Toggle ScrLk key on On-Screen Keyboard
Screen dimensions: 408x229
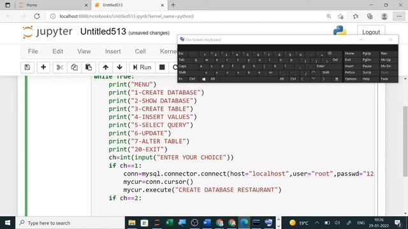coord(367,73)
